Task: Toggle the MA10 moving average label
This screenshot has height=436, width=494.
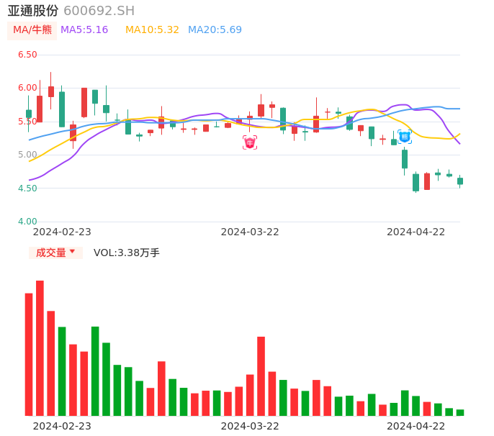Action: click(x=152, y=30)
